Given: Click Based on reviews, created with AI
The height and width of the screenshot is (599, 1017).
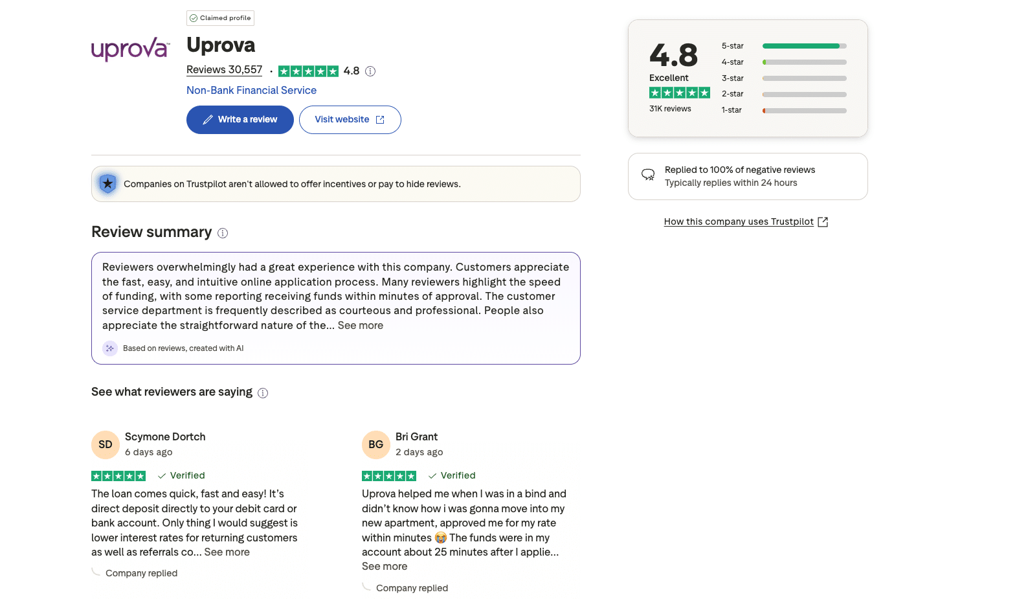Looking at the screenshot, I should point(183,348).
